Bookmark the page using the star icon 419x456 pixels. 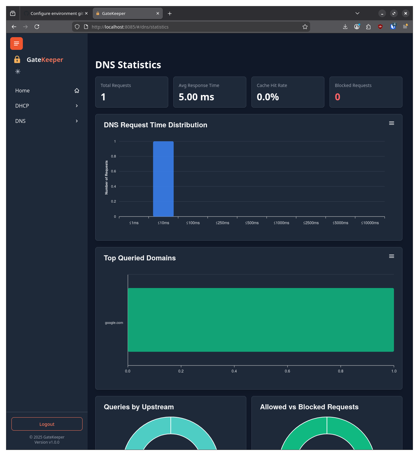coord(305,27)
